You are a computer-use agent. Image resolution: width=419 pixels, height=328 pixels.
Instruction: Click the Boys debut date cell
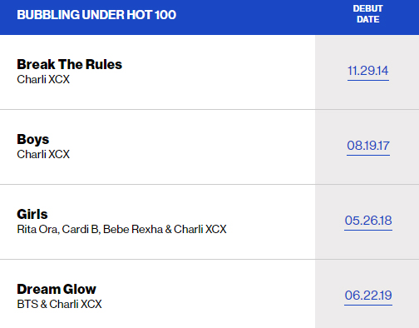[367, 147]
